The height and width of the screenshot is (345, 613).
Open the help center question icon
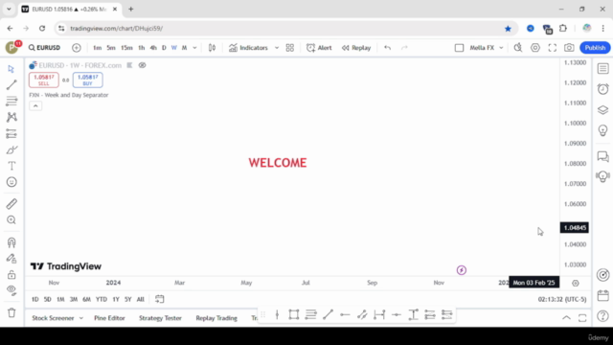(x=602, y=315)
